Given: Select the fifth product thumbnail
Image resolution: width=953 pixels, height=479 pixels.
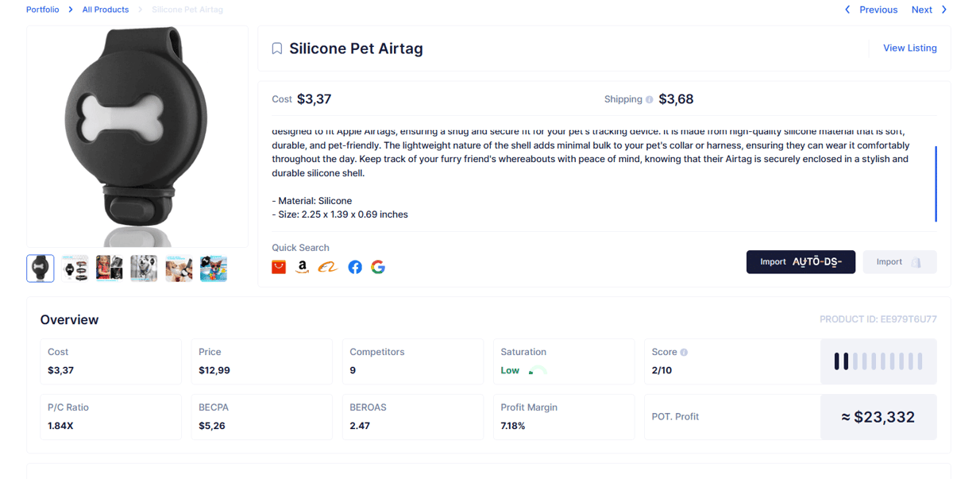Looking at the screenshot, I should tap(179, 268).
